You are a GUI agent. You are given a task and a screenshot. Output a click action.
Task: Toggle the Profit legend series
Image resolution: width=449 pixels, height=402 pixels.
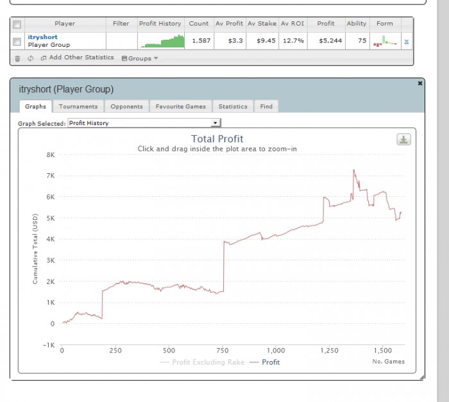tap(264, 362)
